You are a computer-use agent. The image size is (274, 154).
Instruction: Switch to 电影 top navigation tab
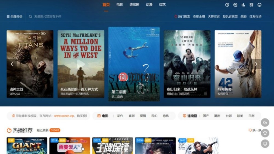click(120, 5)
